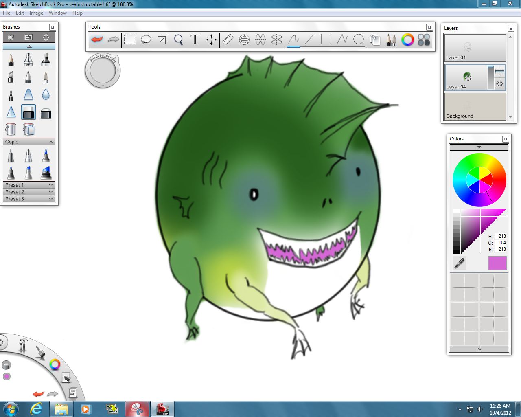Screen dimensions: 521x417
Task: Select the Ruler tool
Action: pos(228,40)
